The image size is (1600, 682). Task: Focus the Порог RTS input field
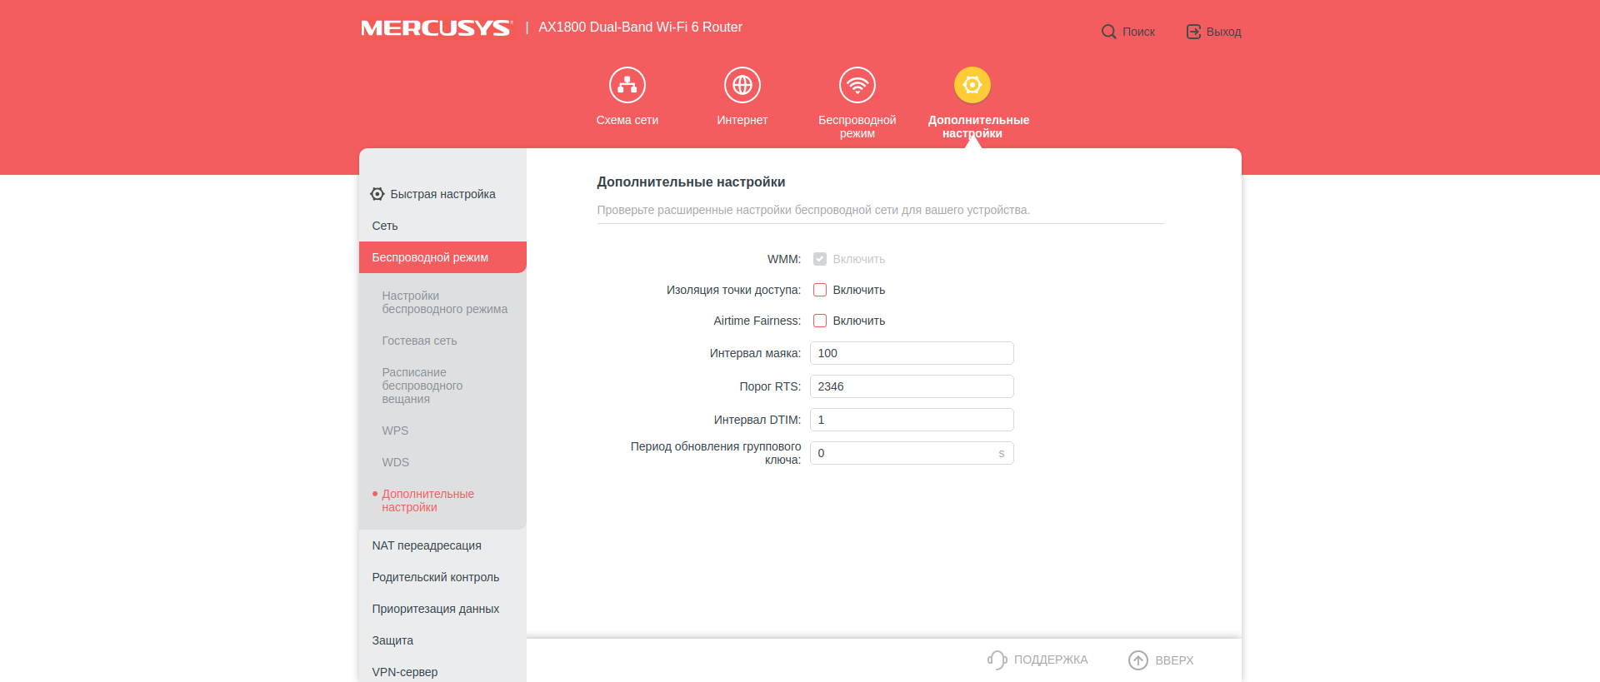pos(911,386)
